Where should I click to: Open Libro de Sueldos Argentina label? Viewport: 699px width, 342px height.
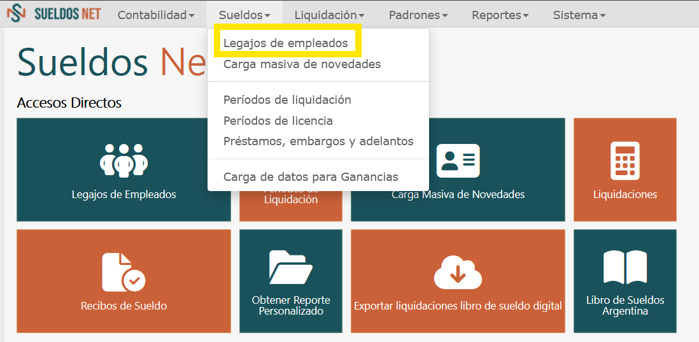tap(625, 306)
